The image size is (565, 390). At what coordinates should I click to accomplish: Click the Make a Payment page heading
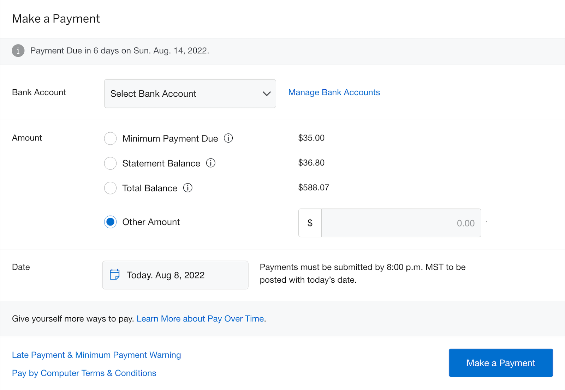[x=56, y=18]
